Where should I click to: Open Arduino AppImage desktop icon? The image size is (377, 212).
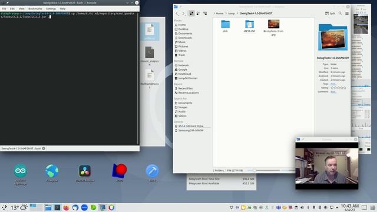(21, 174)
